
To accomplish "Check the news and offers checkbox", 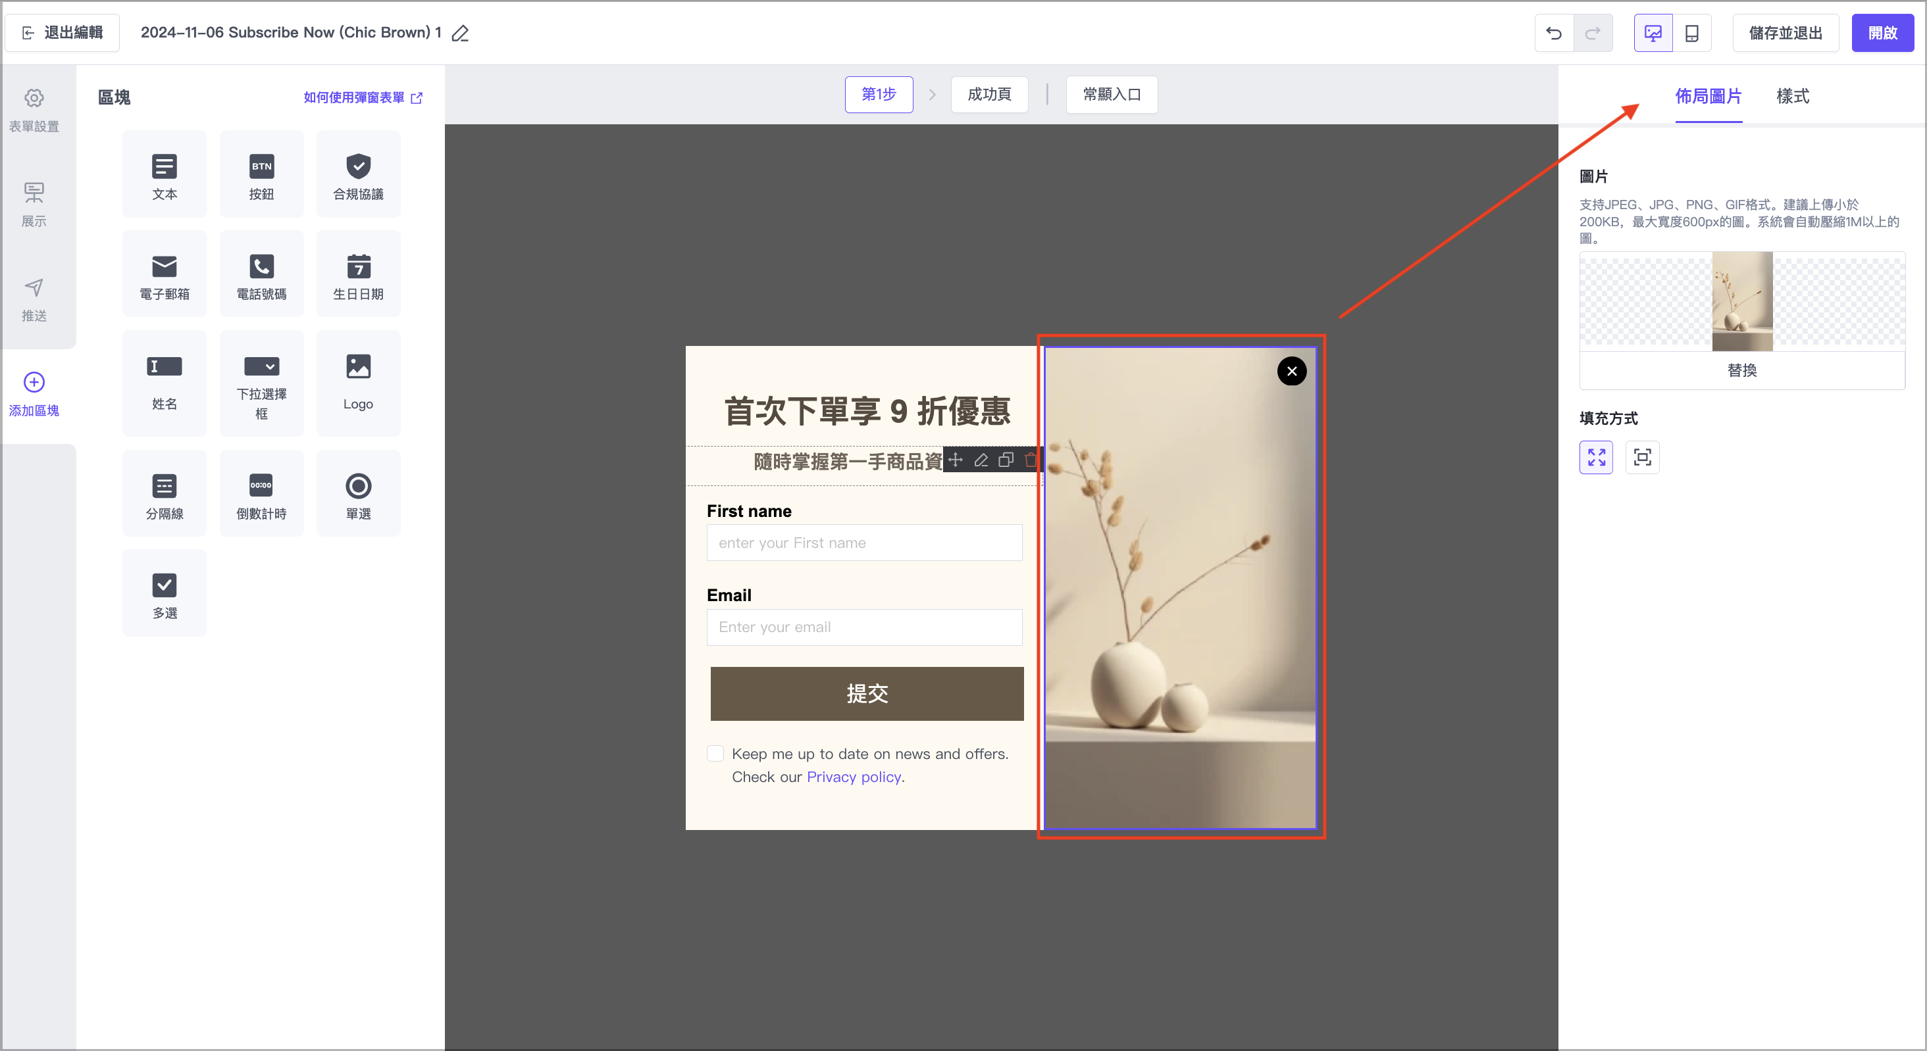I will pyautogui.click(x=715, y=754).
